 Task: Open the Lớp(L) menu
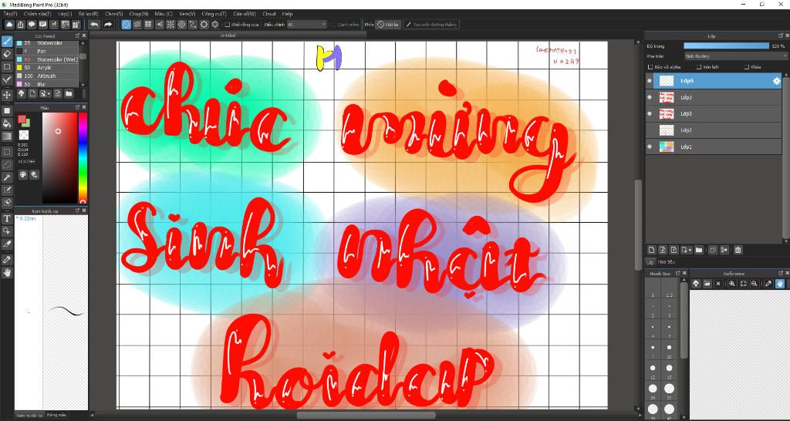(x=65, y=14)
